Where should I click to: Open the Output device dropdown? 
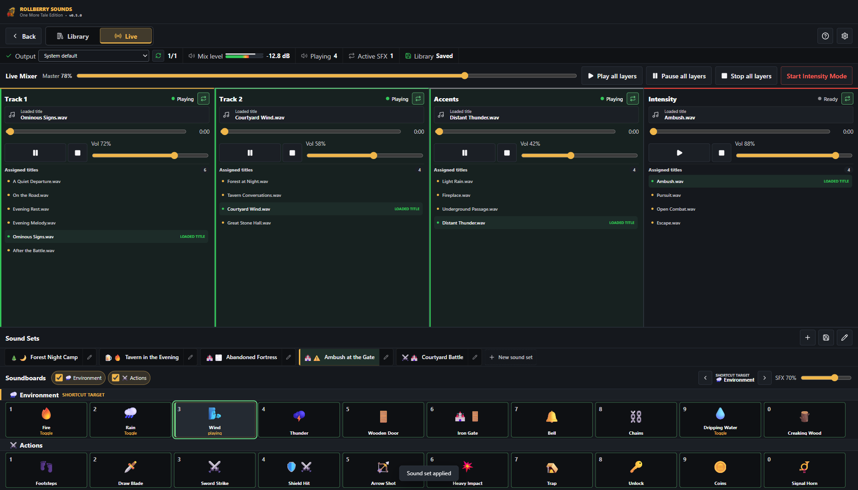click(x=94, y=56)
